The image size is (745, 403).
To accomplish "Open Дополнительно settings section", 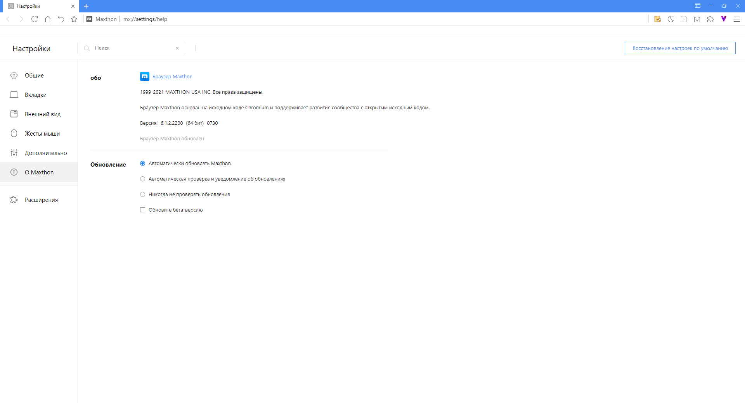I will (x=39, y=153).
